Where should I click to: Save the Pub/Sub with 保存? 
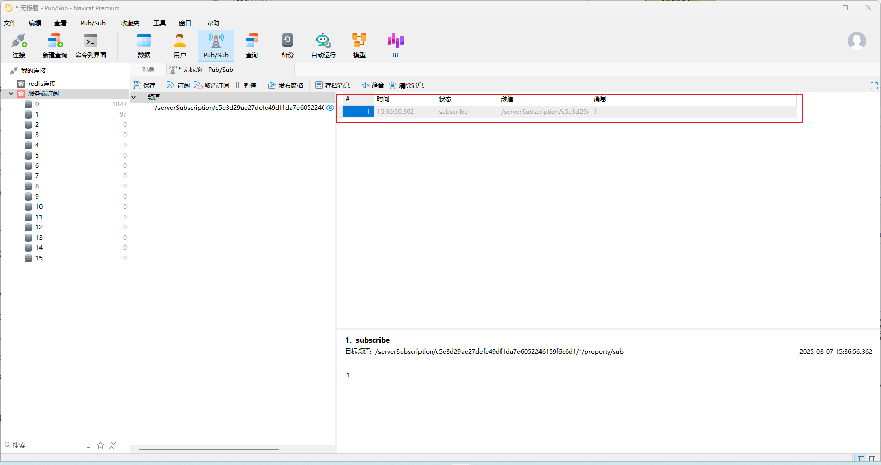click(144, 85)
